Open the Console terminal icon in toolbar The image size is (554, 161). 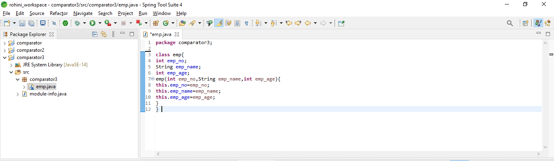pos(42,23)
